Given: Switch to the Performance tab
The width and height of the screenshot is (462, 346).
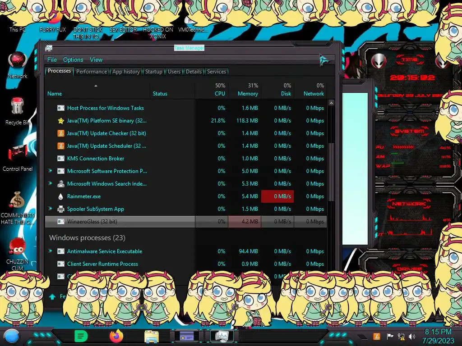Looking at the screenshot, I should pos(92,72).
